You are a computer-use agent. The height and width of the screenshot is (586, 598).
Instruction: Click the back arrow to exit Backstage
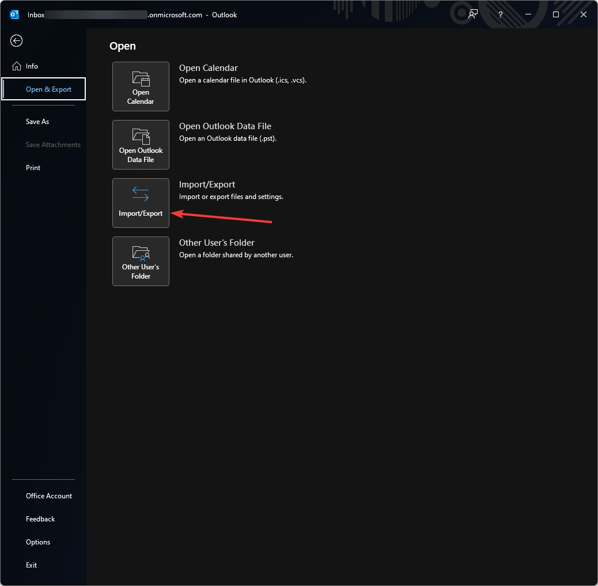pyautogui.click(x=17, y=40)
